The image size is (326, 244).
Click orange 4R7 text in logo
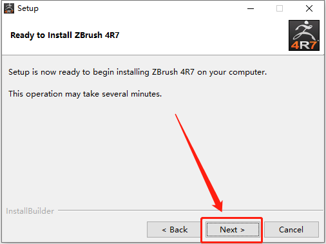point(303,45)
